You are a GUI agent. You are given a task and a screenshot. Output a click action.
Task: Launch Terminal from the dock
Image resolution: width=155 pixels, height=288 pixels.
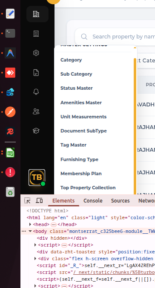10,33
